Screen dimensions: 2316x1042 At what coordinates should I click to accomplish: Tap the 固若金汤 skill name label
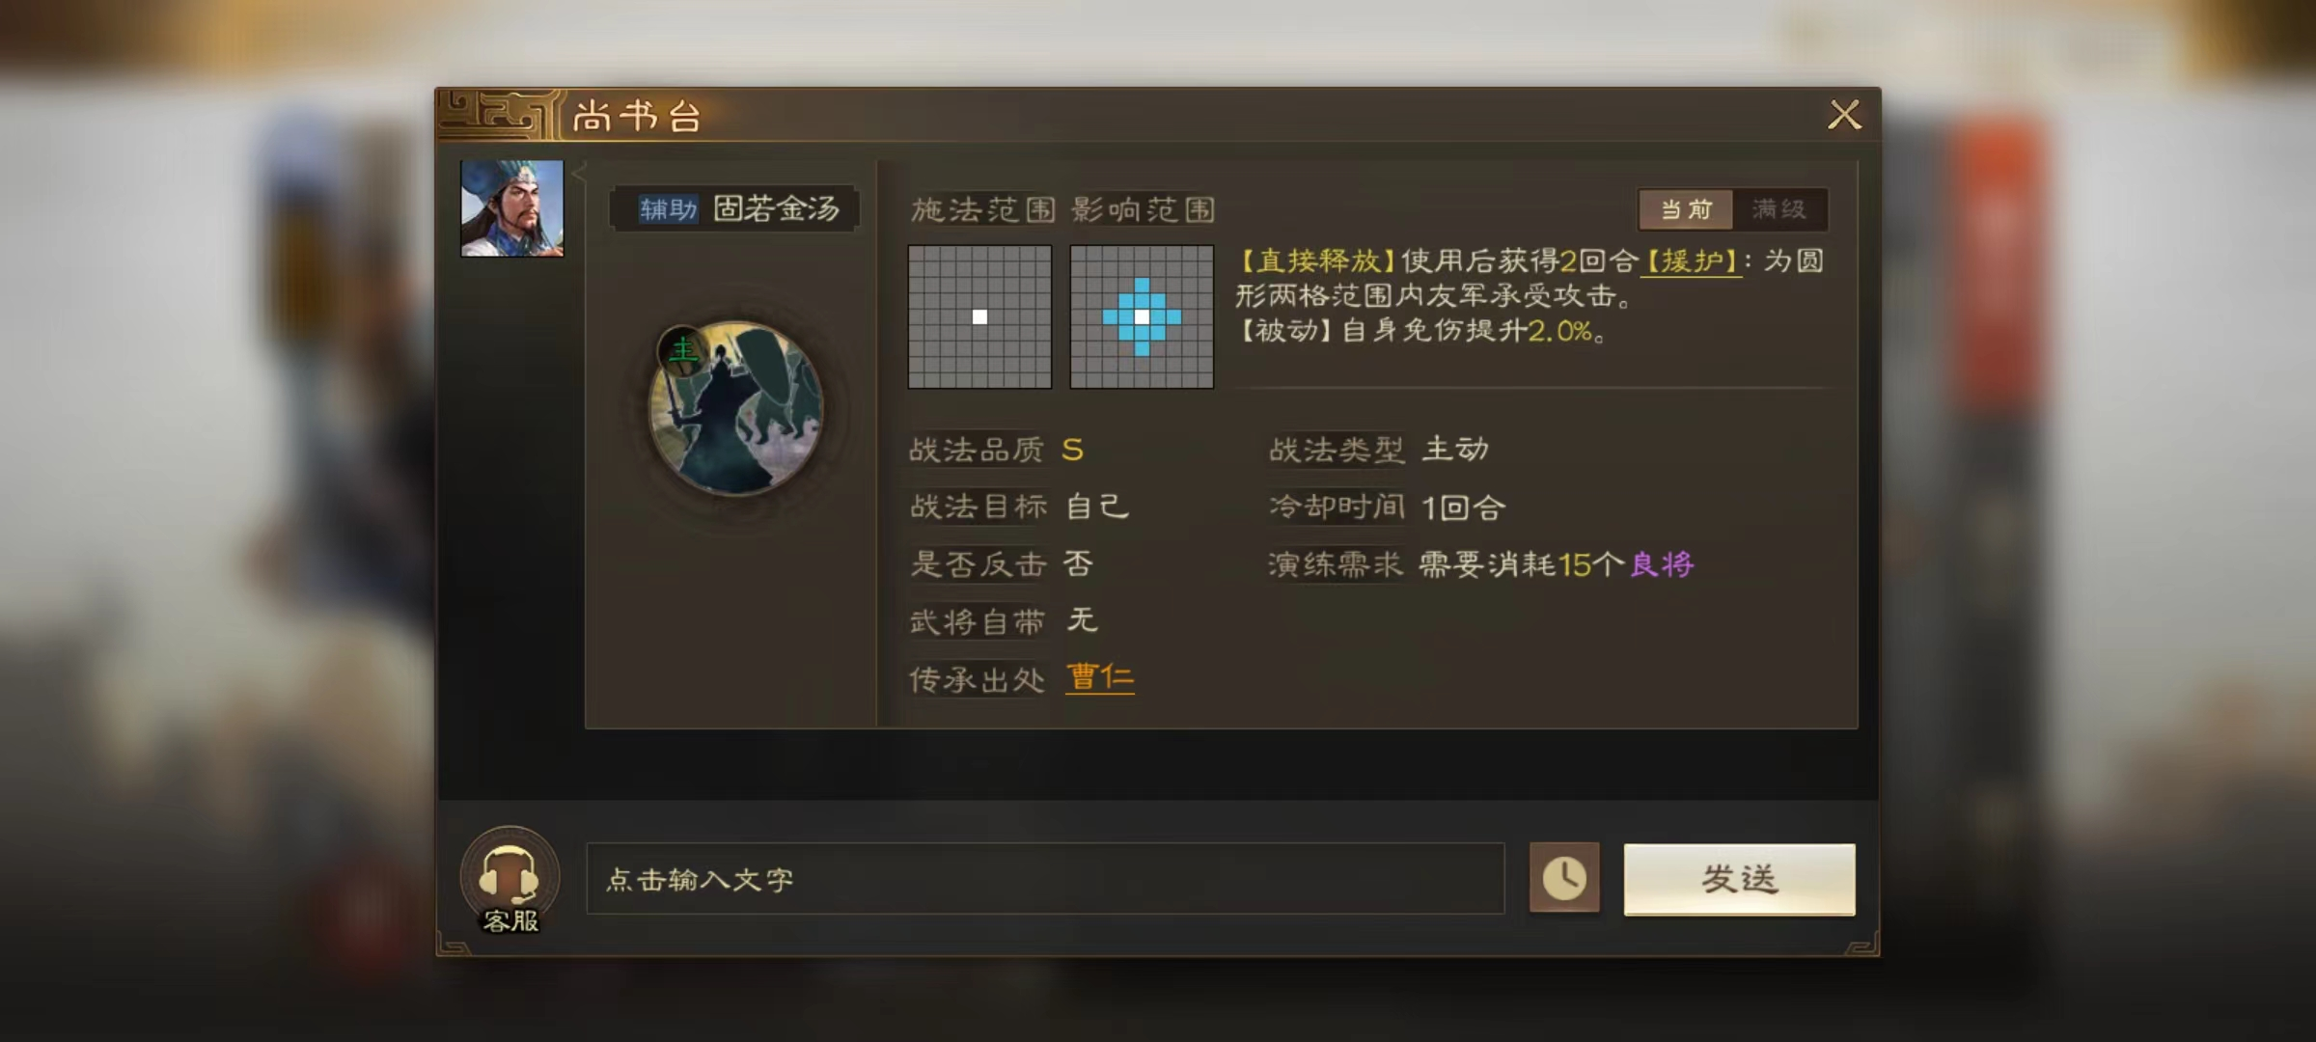click(x=777, y=208)
